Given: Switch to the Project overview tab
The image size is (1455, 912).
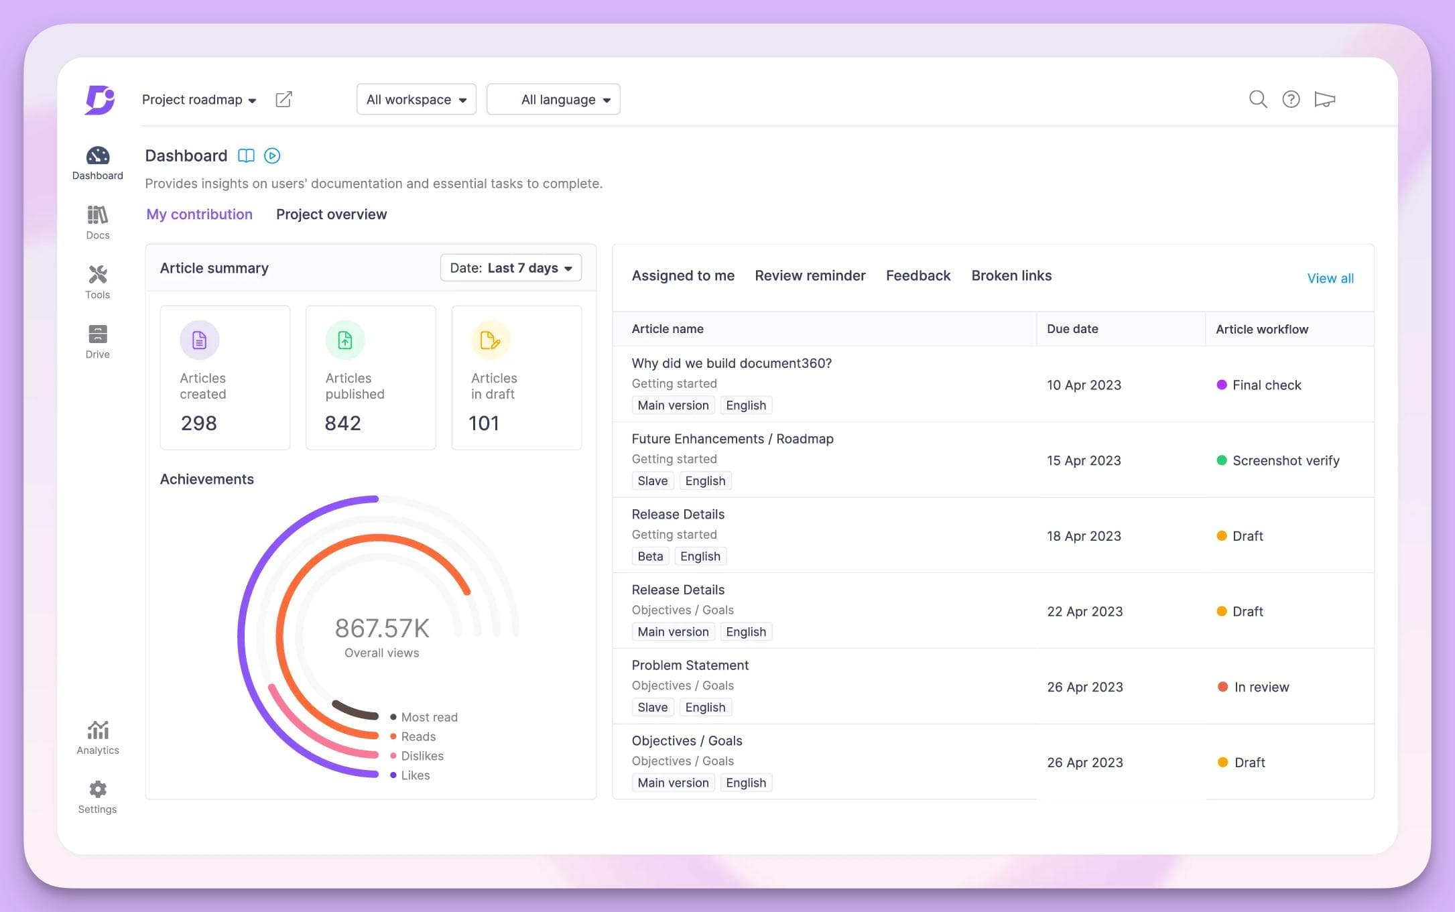Looking at the screenshot, I should click(x=331, y=214).
